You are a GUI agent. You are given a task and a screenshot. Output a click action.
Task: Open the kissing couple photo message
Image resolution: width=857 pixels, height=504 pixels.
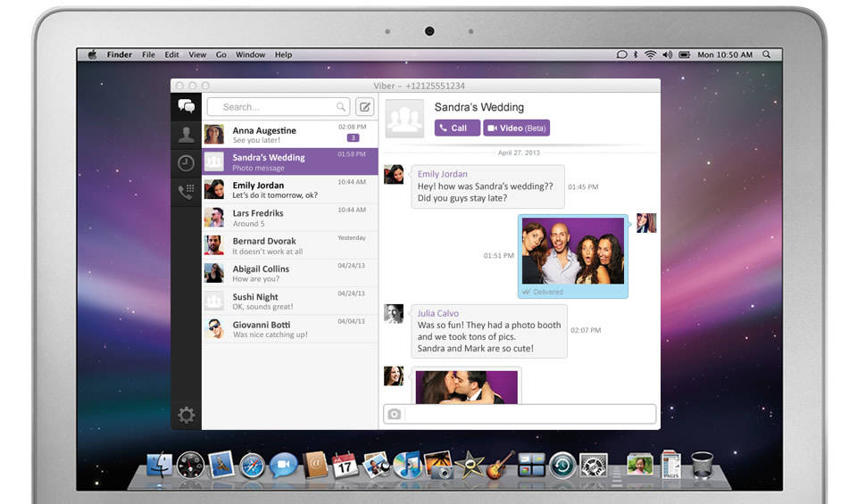466,387
